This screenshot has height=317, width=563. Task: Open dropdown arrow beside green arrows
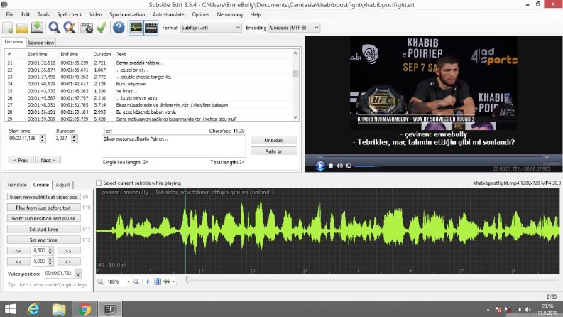(173, 281)
